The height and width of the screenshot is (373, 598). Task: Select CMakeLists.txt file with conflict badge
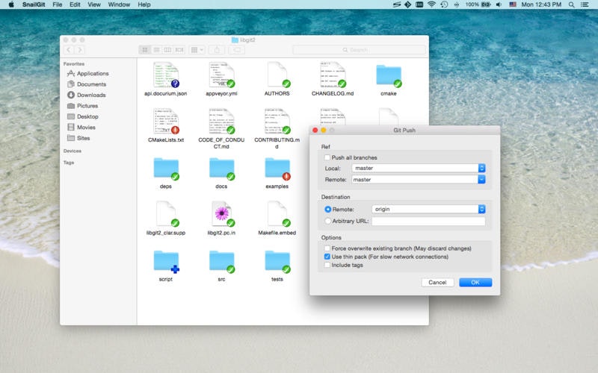pyautogui.click(x=166, y=122)
